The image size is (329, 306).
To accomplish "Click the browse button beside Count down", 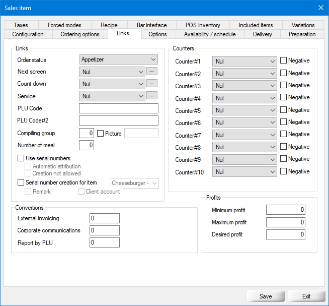I will click(152, 84).
